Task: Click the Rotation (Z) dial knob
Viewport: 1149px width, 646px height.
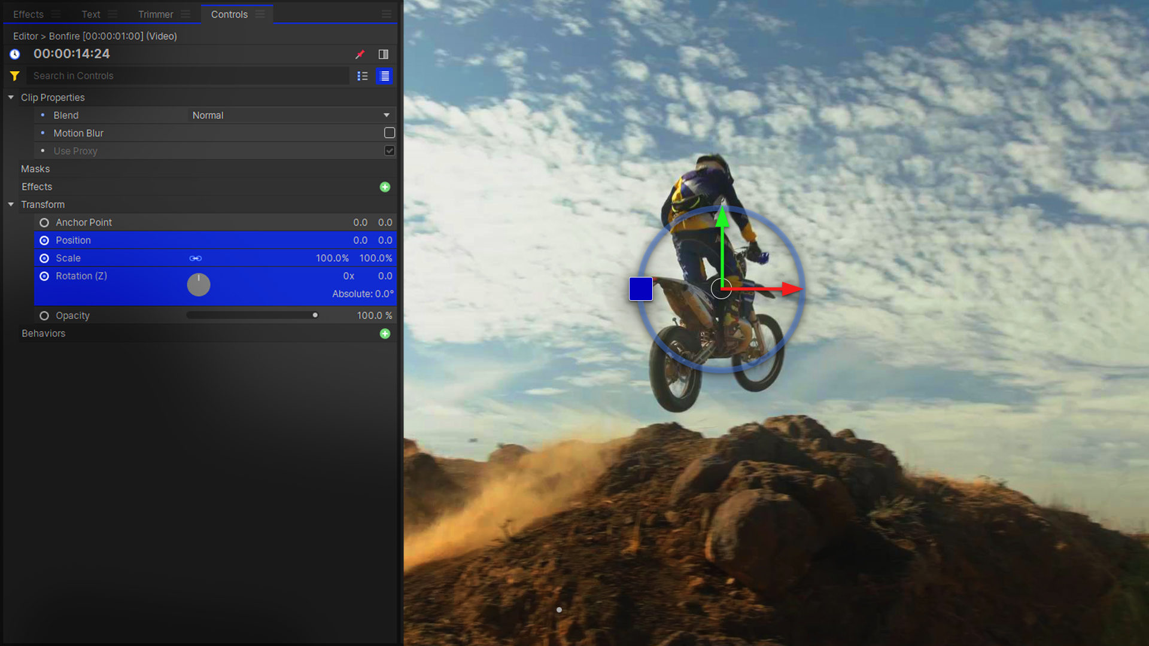Action: click(199, 285)
